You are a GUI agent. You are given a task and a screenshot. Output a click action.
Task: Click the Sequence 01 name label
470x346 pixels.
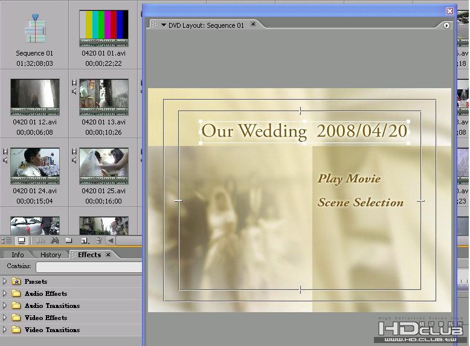click(x=34, y=53)
